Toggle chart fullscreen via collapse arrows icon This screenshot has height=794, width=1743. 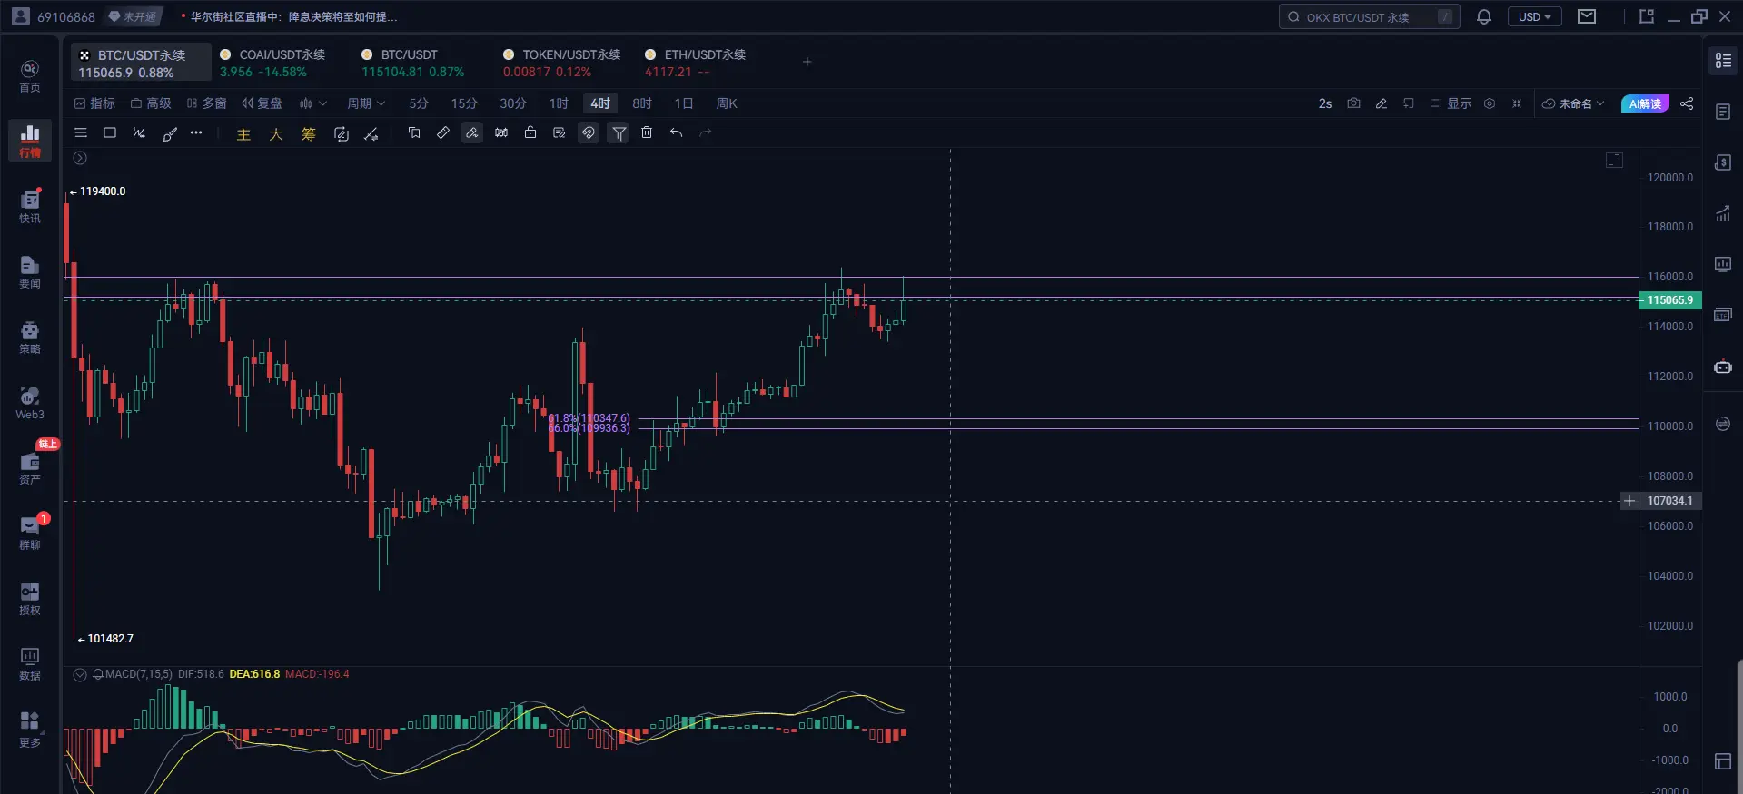[1517, 103]
